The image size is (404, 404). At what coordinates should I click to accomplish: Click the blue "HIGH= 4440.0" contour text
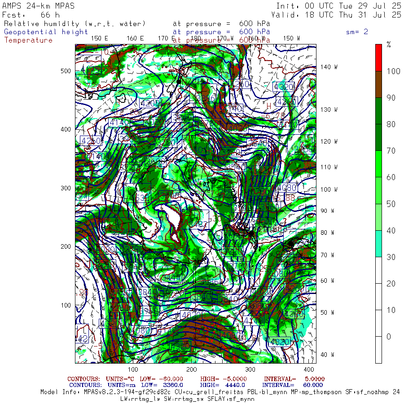tap(222, 385)
